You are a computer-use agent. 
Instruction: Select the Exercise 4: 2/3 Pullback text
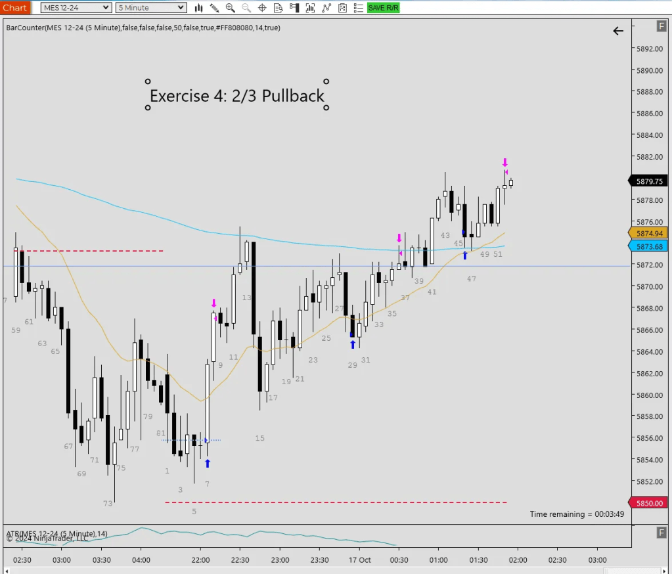(236, 96)
